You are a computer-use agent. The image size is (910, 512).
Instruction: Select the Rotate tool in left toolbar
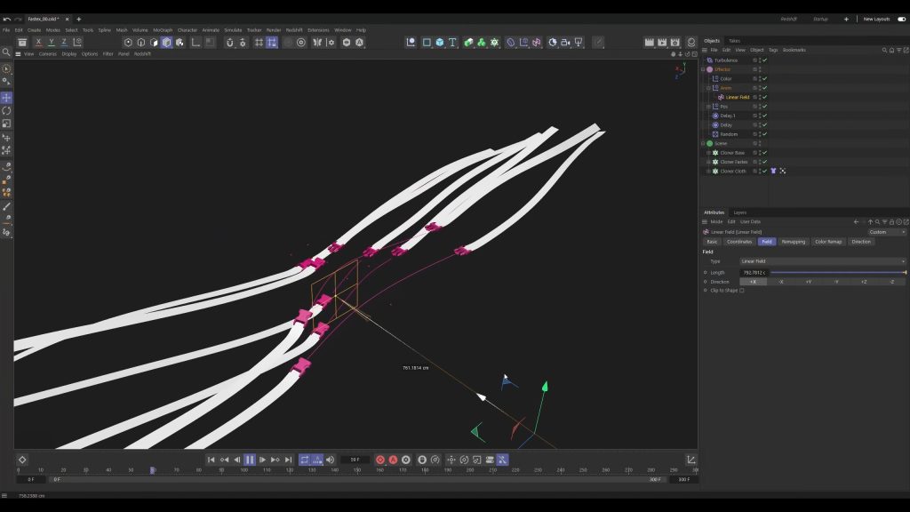click(6, 110)
